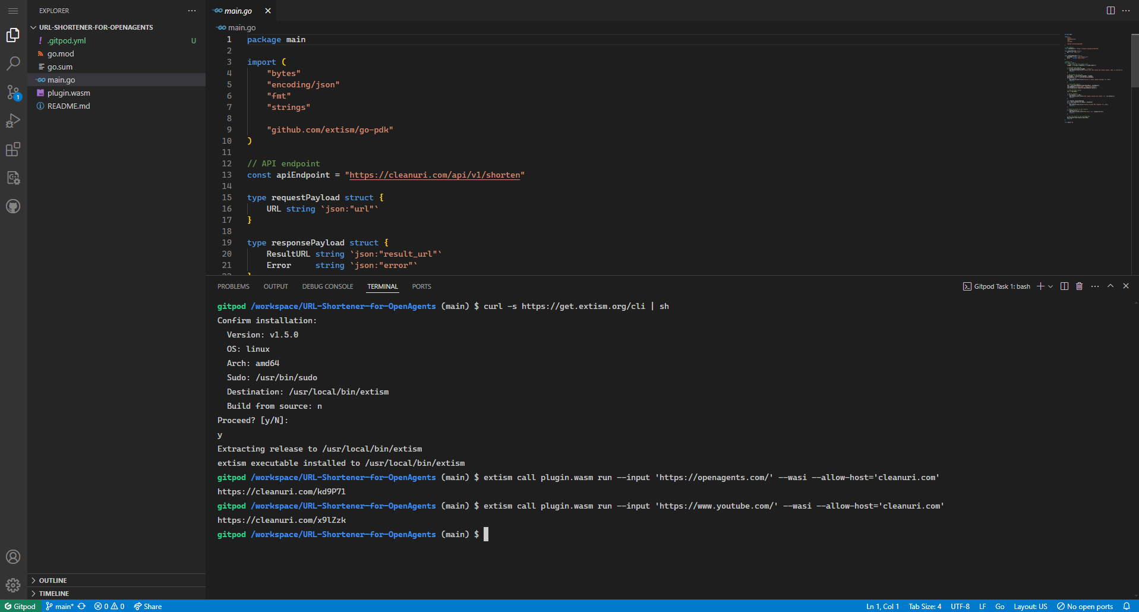The image size is (1139, 612).
Task: Click the Share button in status bar
Action: pos(148,606)
